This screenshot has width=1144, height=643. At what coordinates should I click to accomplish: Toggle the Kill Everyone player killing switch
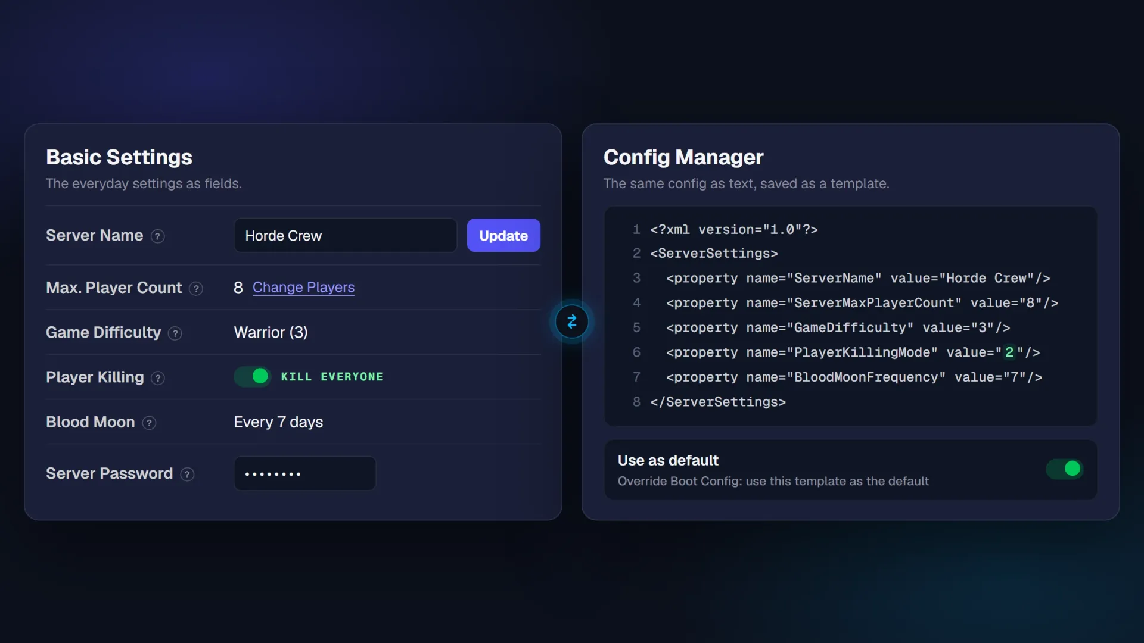tap(253, 376)
